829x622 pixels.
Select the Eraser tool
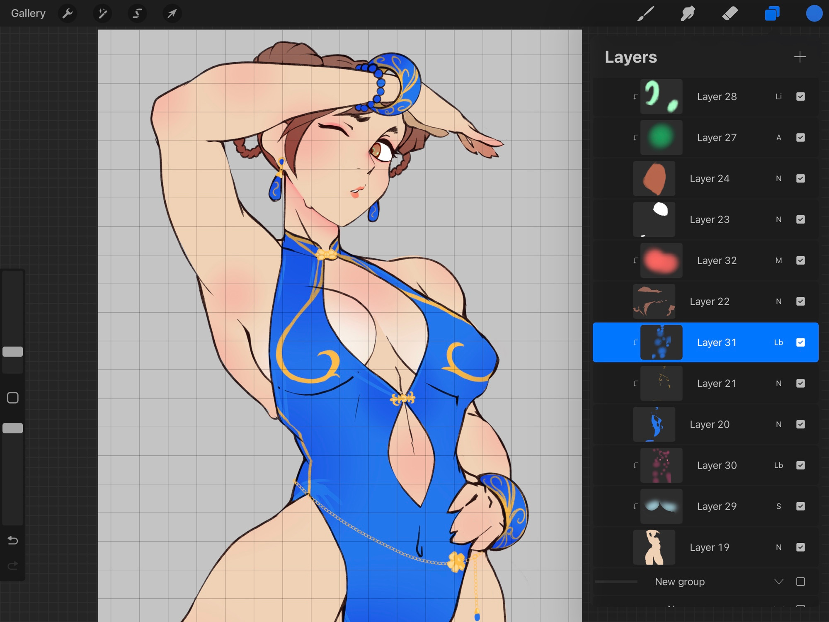click(730, 14)
